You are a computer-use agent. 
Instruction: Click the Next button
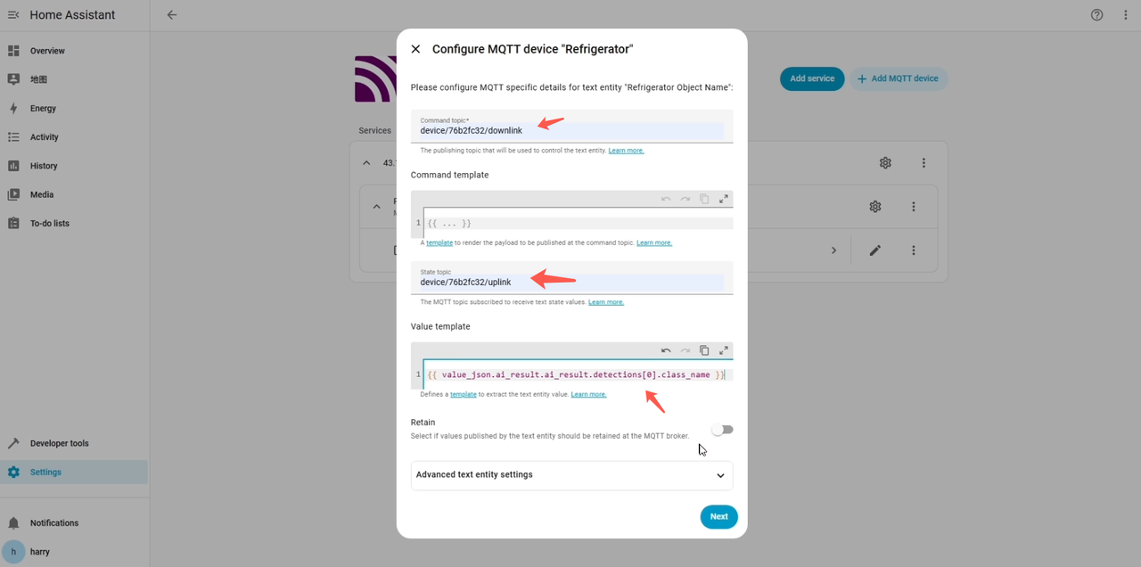718,517
